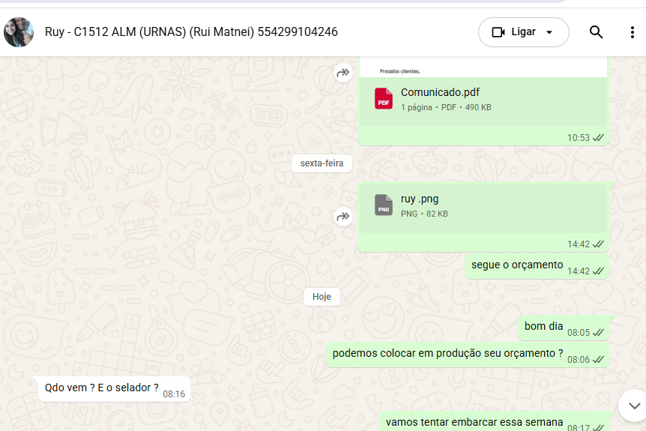Forward the ruy .png file message

[342, 217]
